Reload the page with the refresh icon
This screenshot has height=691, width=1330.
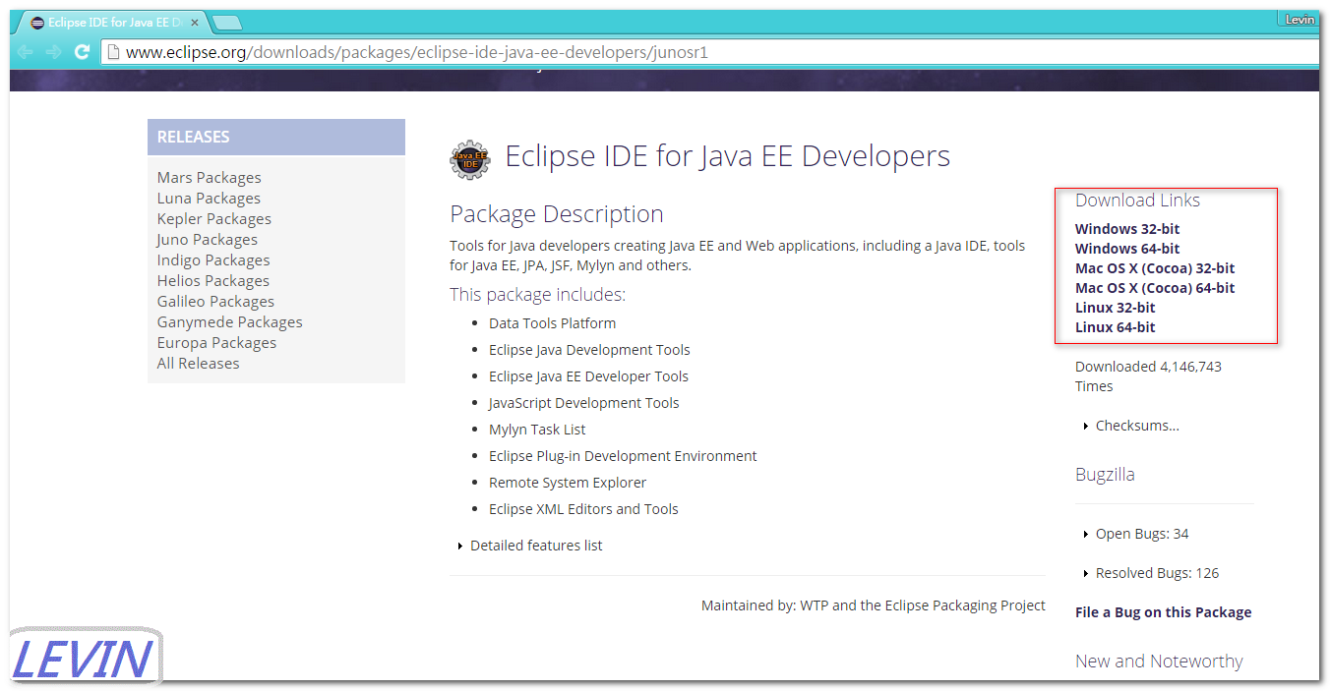point(83,52)
